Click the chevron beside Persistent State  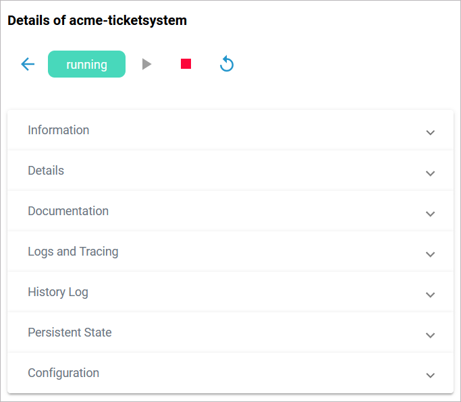pyautogui.click(x=430, y=335)
